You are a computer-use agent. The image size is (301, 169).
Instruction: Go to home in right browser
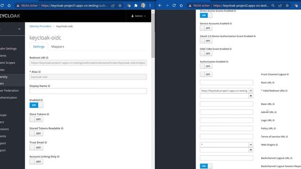[181, 6]
